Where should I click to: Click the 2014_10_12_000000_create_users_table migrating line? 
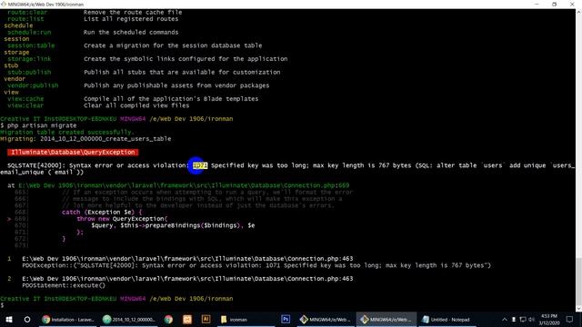85,139
